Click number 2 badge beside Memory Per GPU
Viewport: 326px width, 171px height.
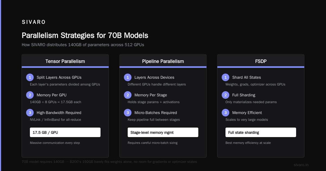pyautogui.click(x=30, y=95)
